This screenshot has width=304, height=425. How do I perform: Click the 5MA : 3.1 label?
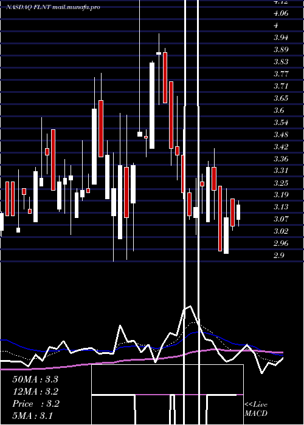point(33,415)
